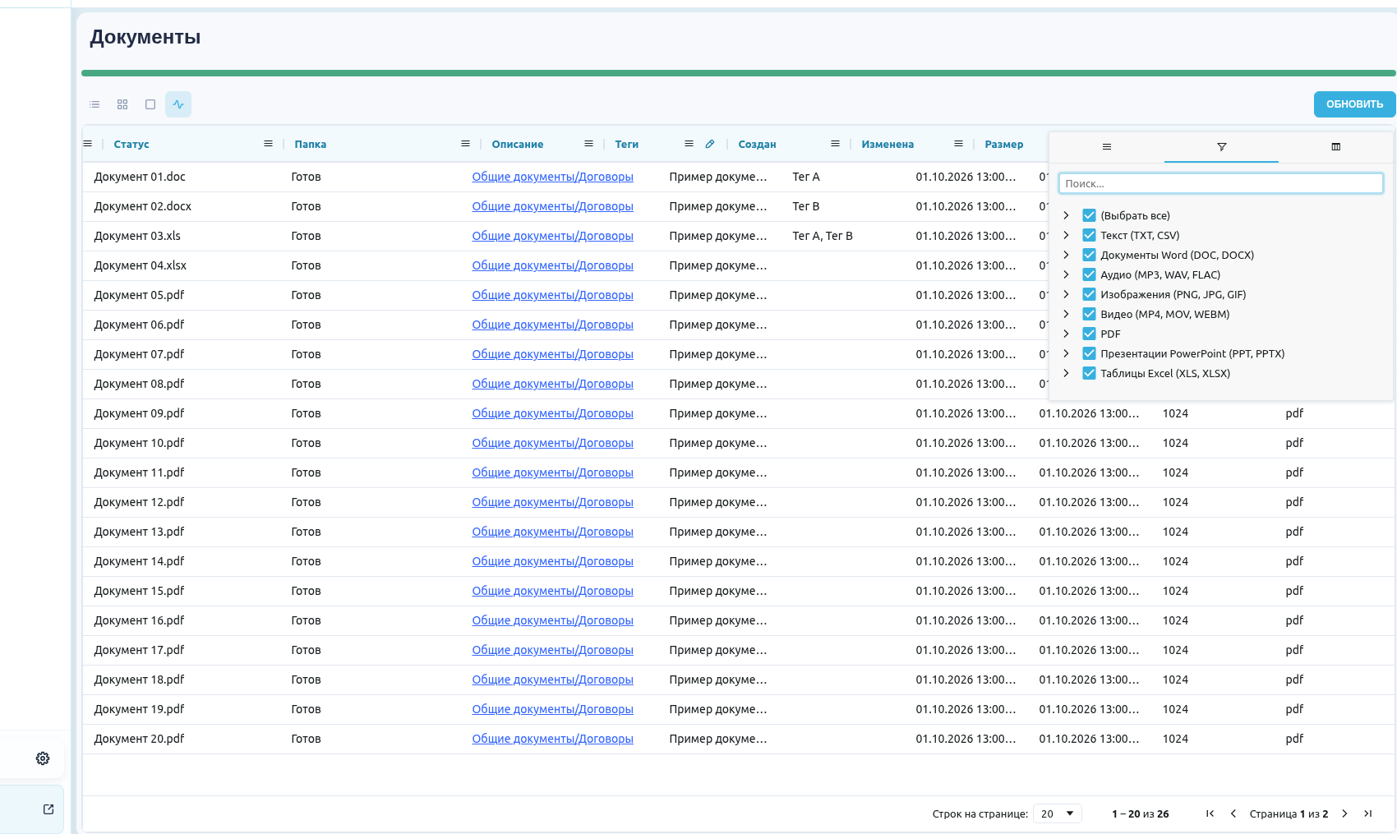1397x834 pixels.
Task: Uncheck the (Выбрать все) checkbox
Action: pos(1089,215)
